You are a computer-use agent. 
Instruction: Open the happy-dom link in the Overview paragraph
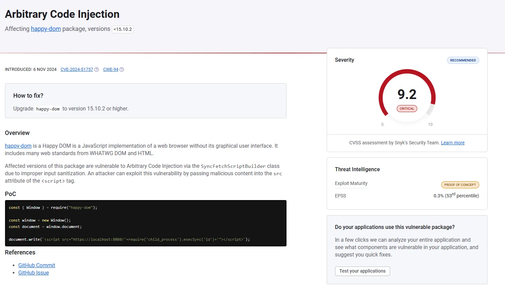18,146
